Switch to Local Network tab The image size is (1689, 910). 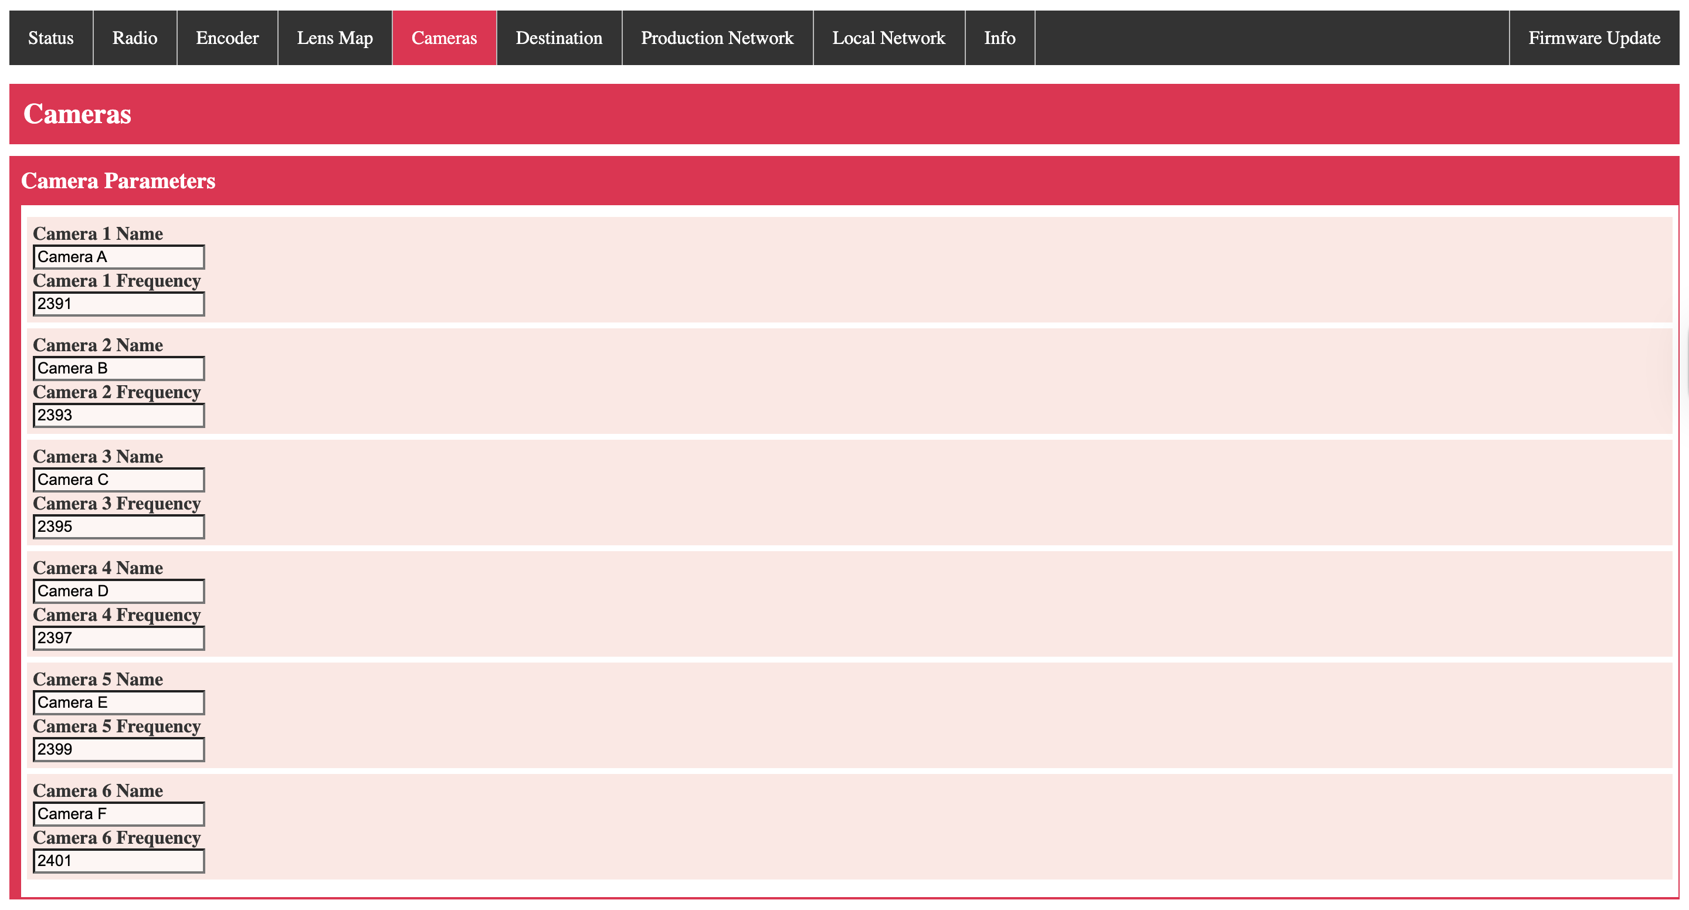pos(888,38)
